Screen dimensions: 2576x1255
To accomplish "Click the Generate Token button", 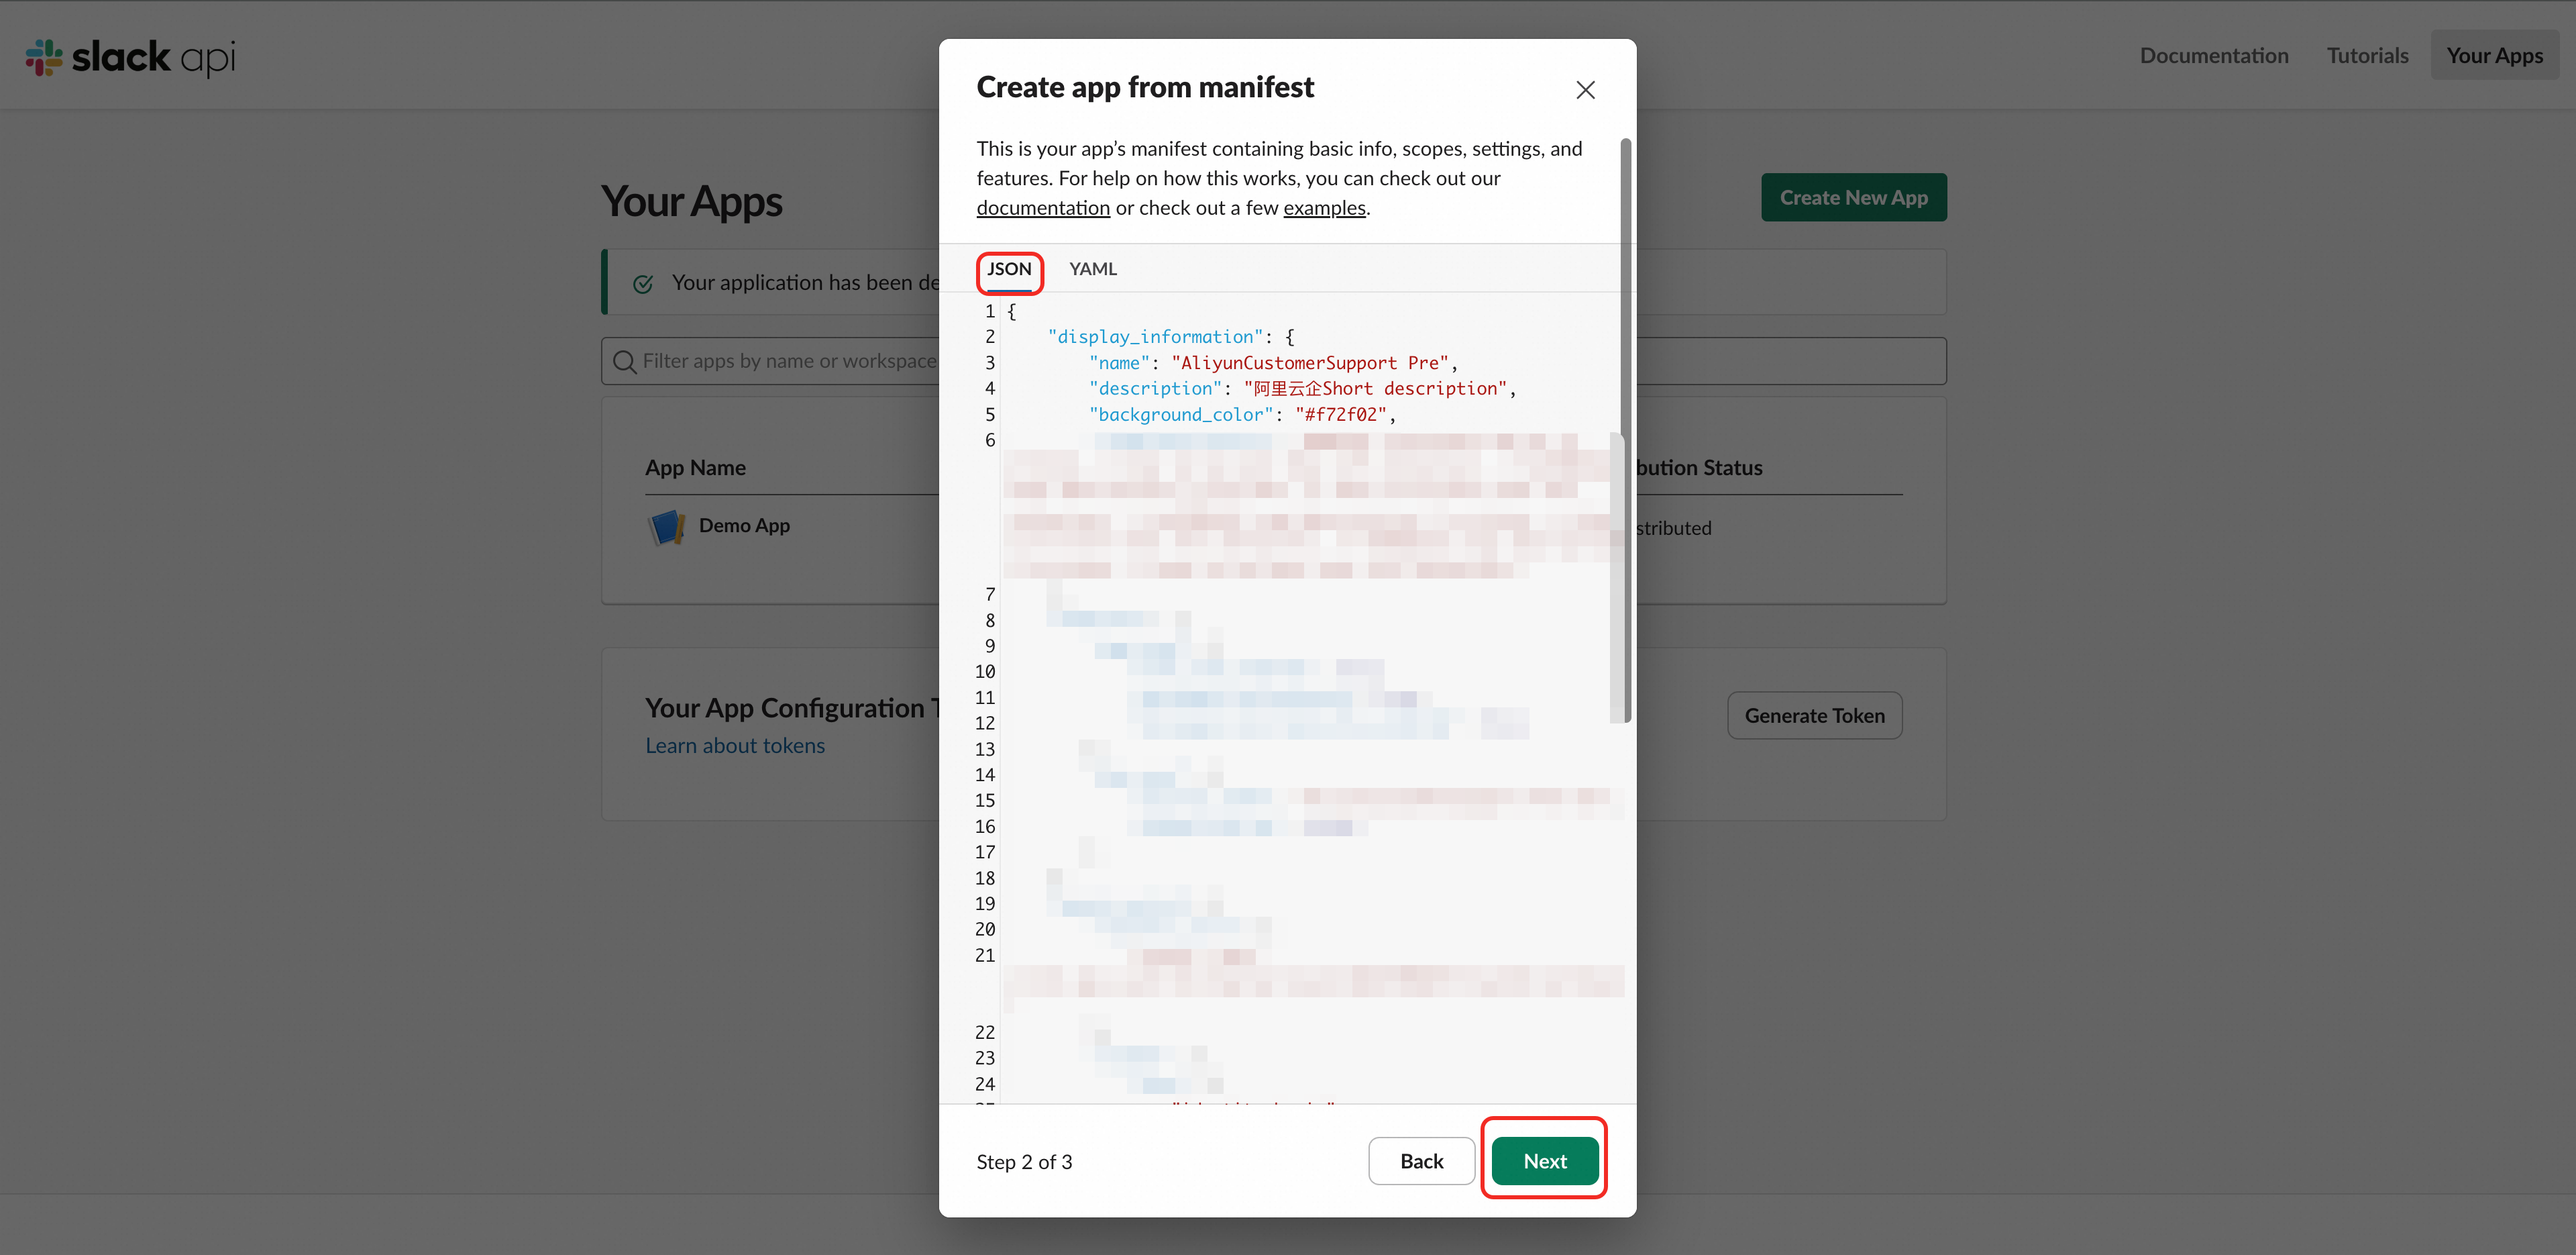I will (1814, 715).
